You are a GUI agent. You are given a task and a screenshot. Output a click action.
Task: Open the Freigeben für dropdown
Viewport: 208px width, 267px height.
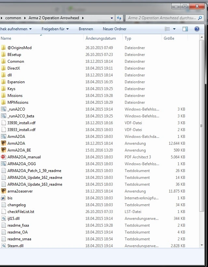(55, 29)
